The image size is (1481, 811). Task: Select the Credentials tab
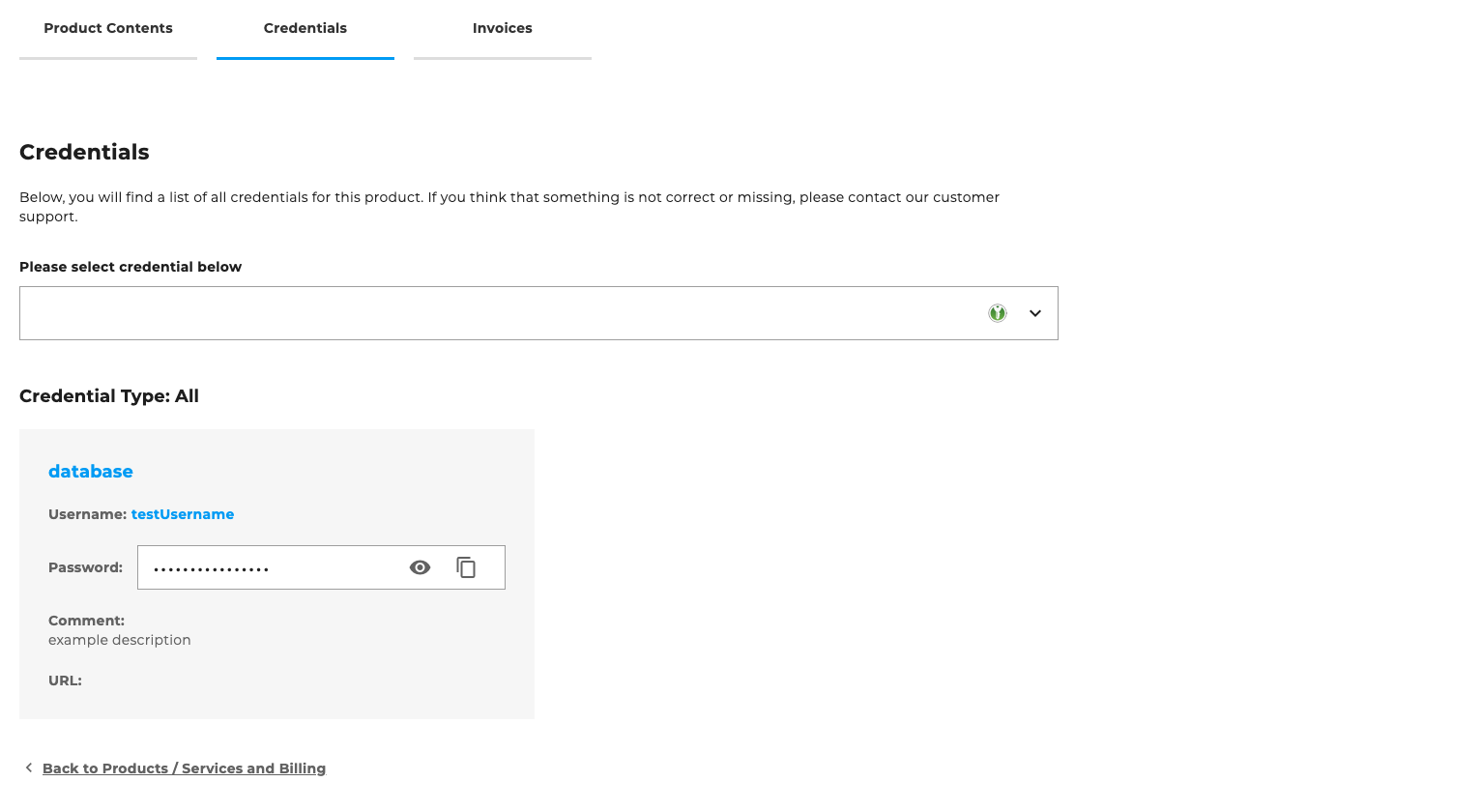tap(305, 28)
